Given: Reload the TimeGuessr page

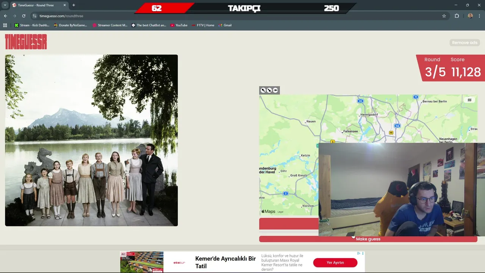Looking at the screenshot, I should 23,16.
